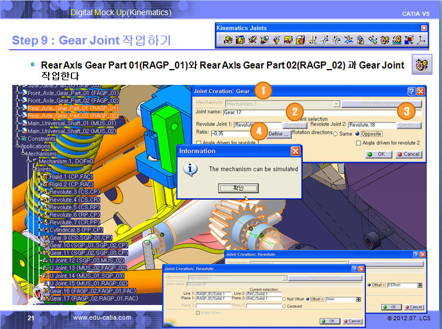442x329 pixels.
Task: Click the Rigid Joint toolbar icon
Action: tap(299, 40)
